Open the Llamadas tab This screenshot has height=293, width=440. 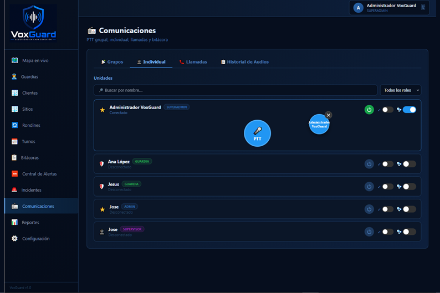pyautogui.click(x=193, y=62)
